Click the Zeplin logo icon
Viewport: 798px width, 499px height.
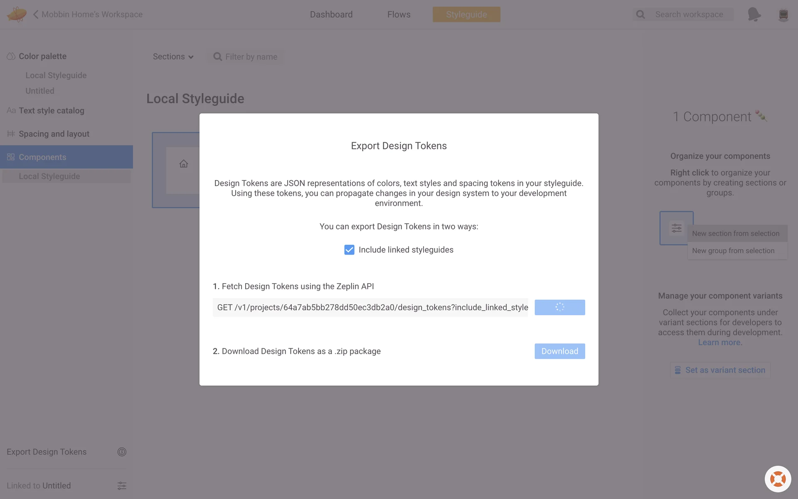(x=17, y=14)
